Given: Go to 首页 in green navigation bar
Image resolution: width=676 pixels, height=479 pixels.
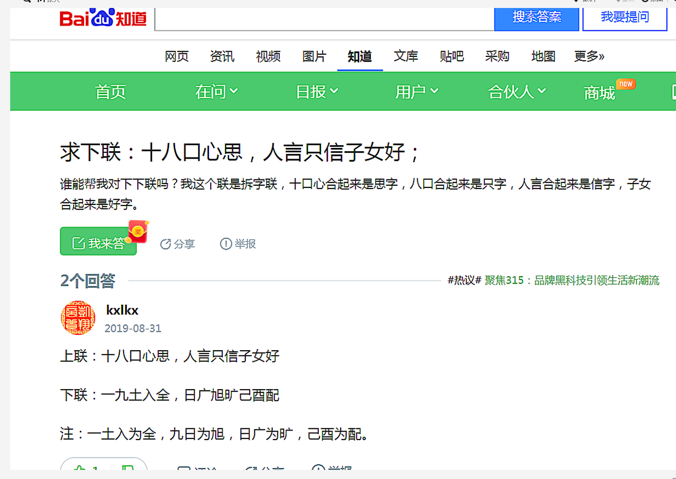Looking at the screenshot, I should click(110, 92).
